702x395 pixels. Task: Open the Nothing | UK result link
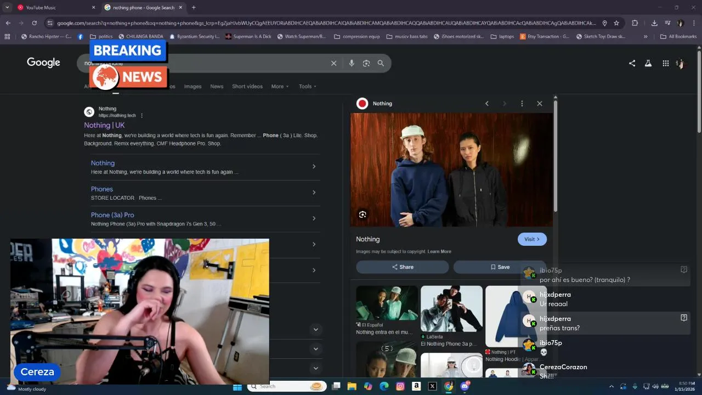pyautogui.click(x=104, y=125)
